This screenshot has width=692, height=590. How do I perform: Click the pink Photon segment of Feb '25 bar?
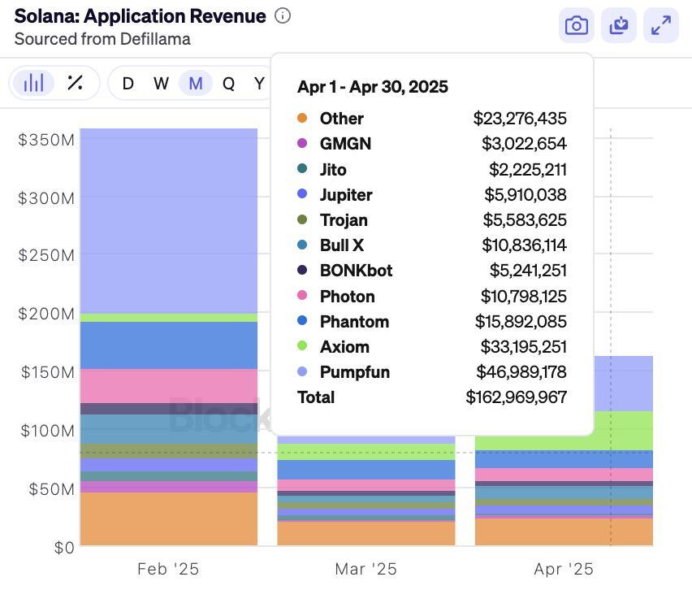point(169,386)
